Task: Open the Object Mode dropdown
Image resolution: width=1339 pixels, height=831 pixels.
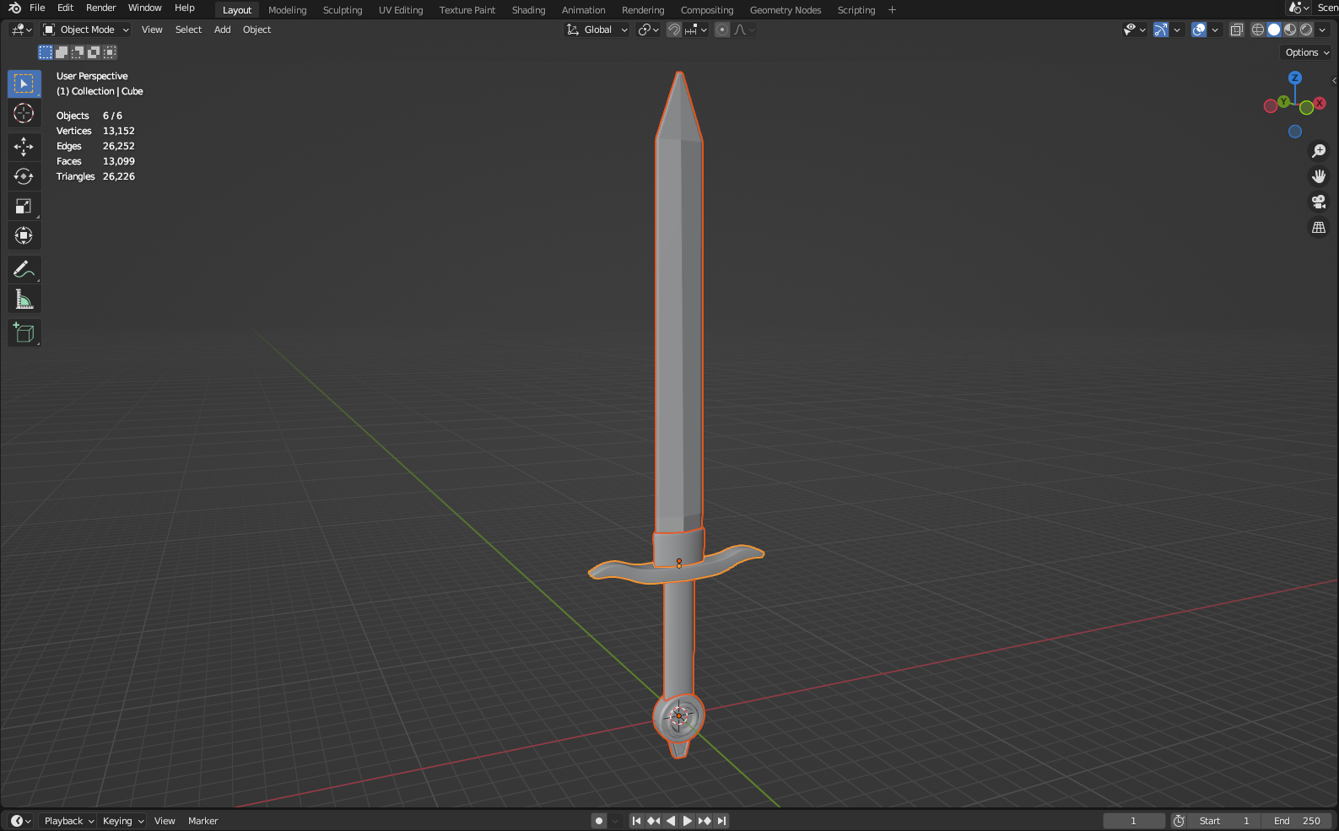Action: [86, 30]
